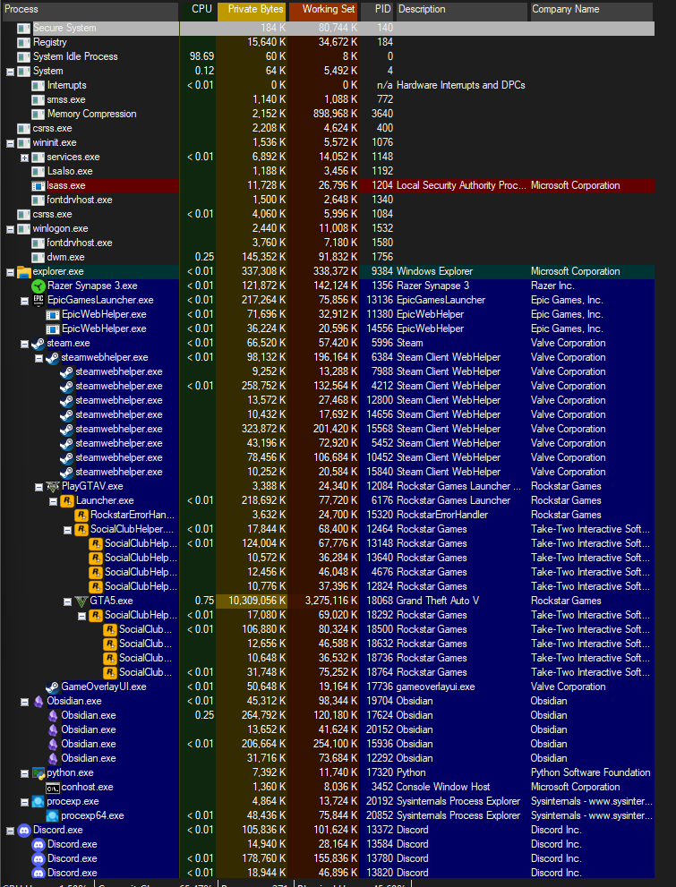Viewport: 676px width, 887px height.
Task: Collapse the EpicGamesLauncher.exe tree node
Action: (24, 302)
